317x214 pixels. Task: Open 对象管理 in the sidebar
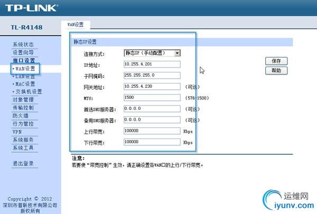[23, 100]
